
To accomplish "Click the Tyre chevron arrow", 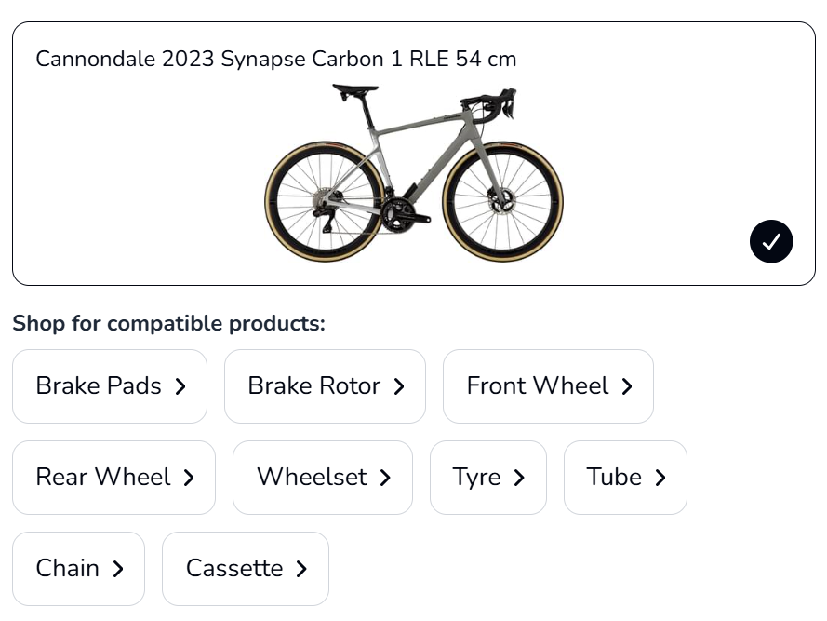I will (x=519, y=477).
